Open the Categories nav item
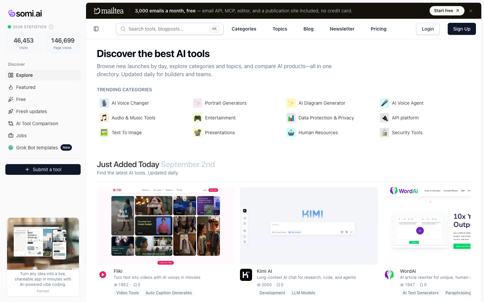 (244, 29)
